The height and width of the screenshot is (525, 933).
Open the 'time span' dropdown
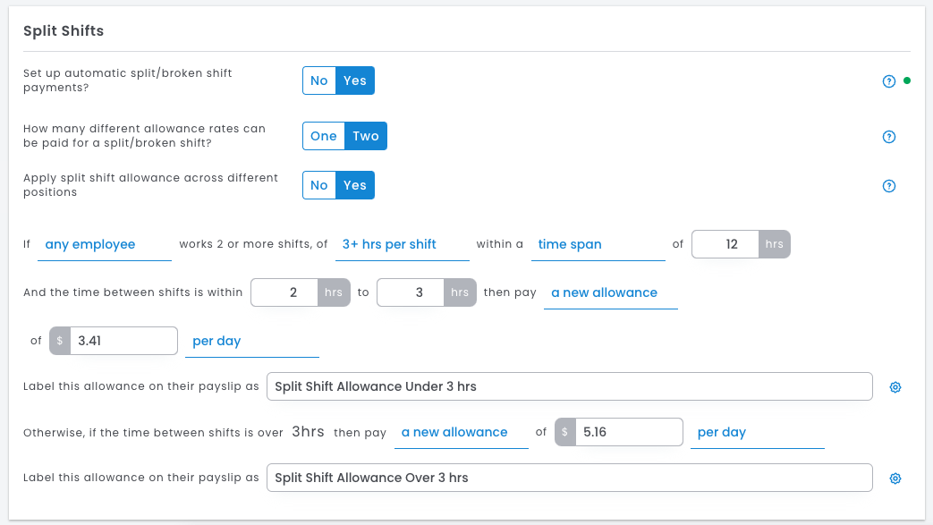598,244
